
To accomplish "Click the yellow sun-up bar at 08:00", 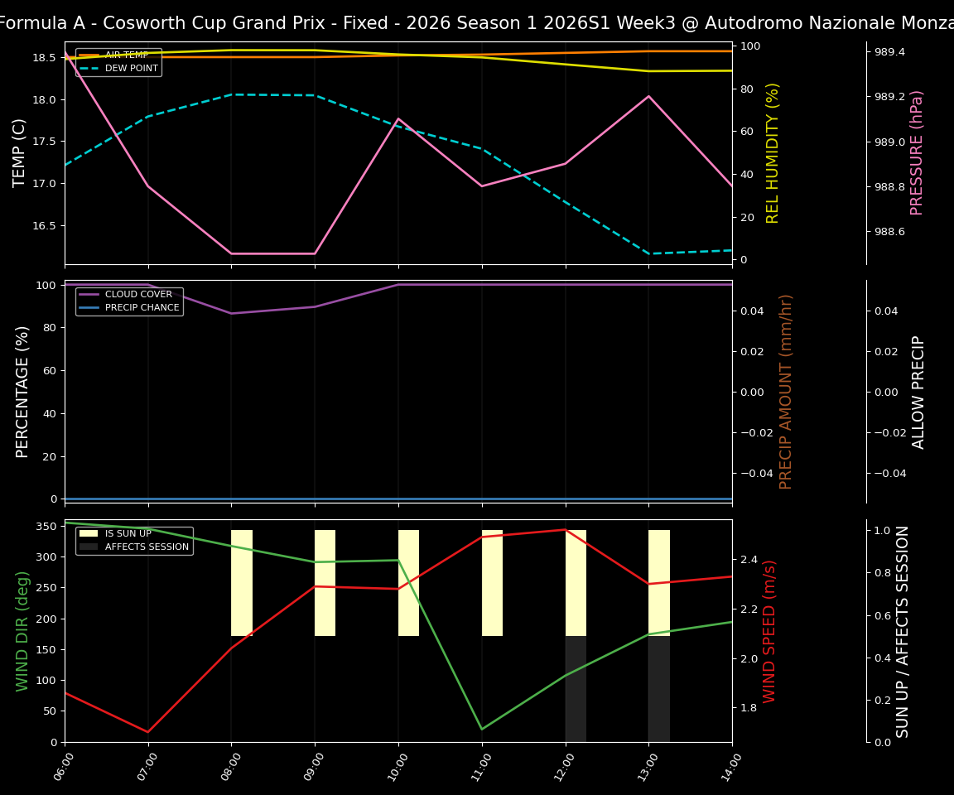I will [241, 580].
